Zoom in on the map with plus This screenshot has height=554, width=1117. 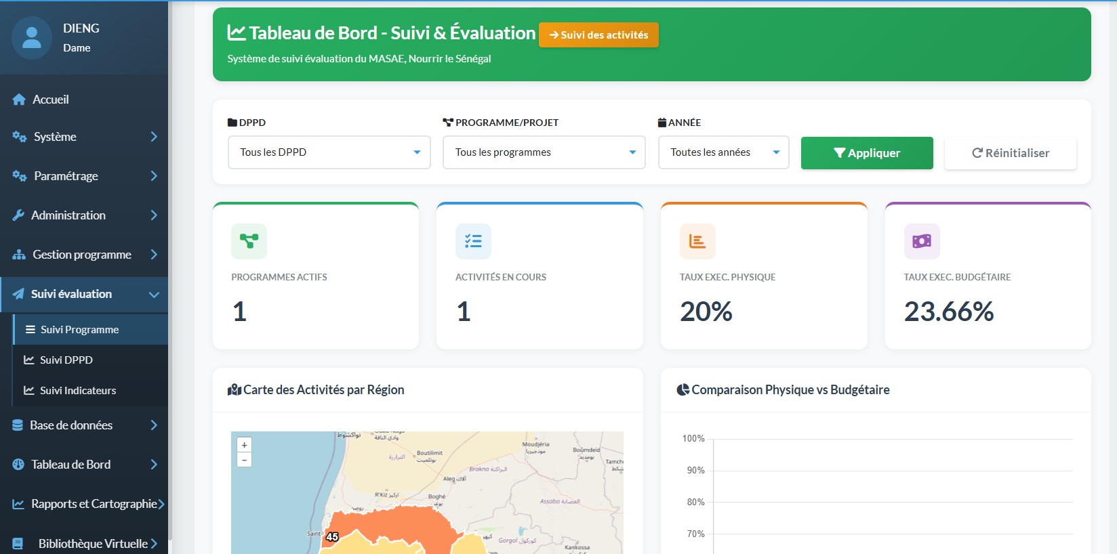click(x=244, y=445)
